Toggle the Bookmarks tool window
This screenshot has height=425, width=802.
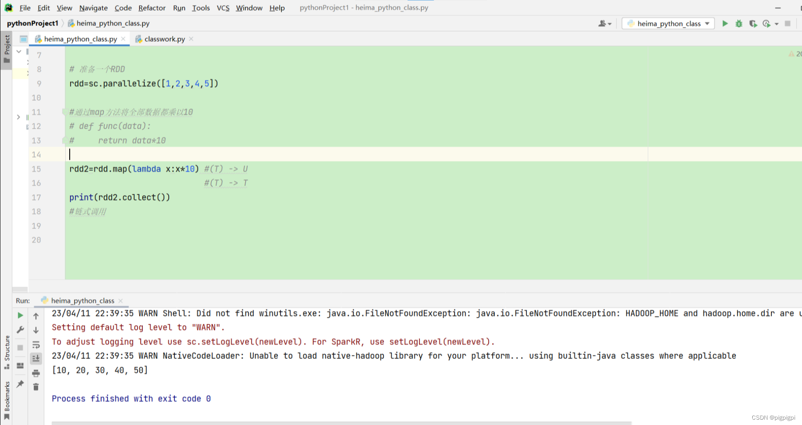(7, 401)
